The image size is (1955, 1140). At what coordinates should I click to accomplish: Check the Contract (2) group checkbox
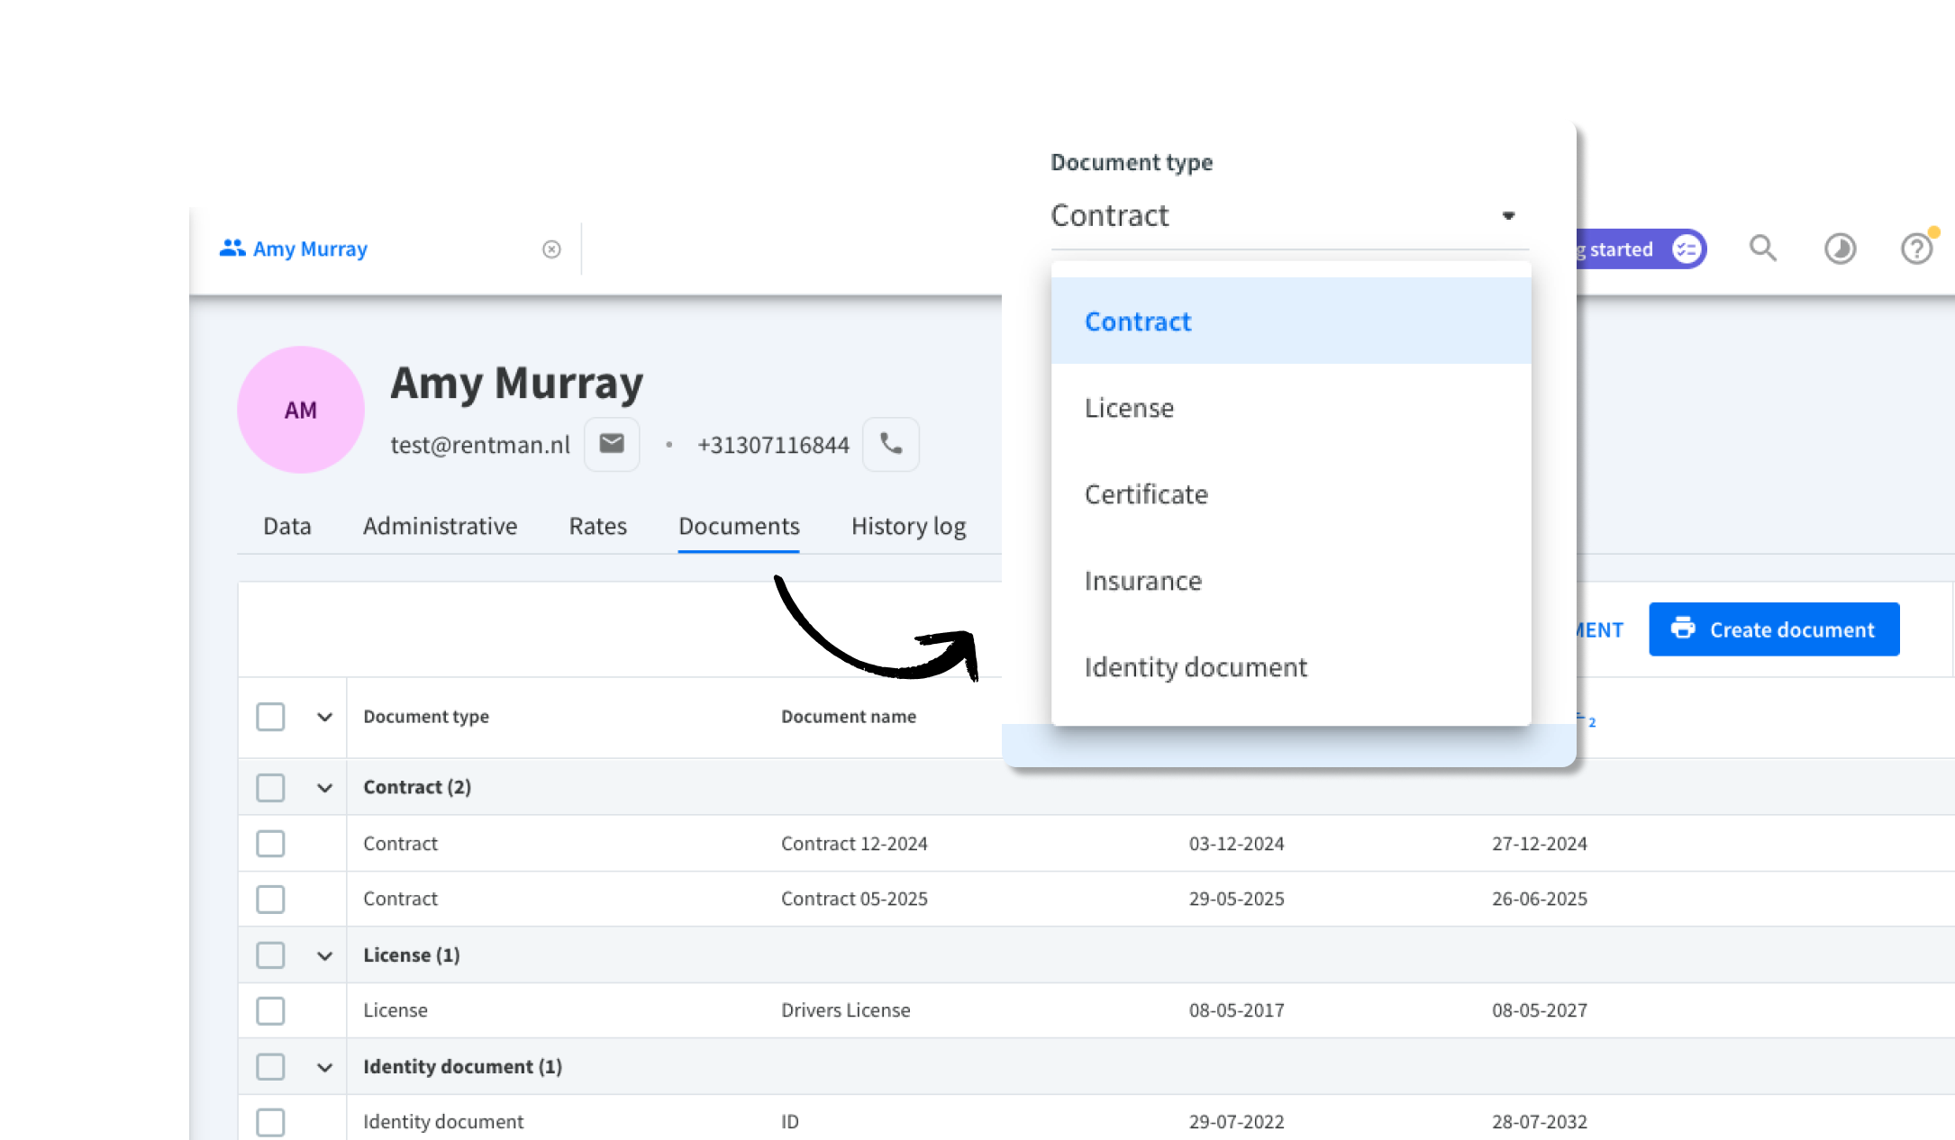(270, 788)
